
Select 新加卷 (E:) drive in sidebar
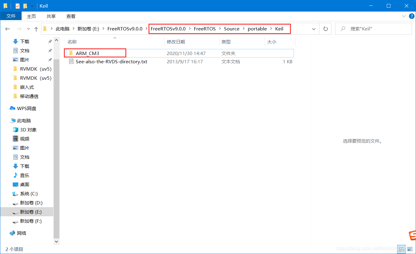pos(31,212)
